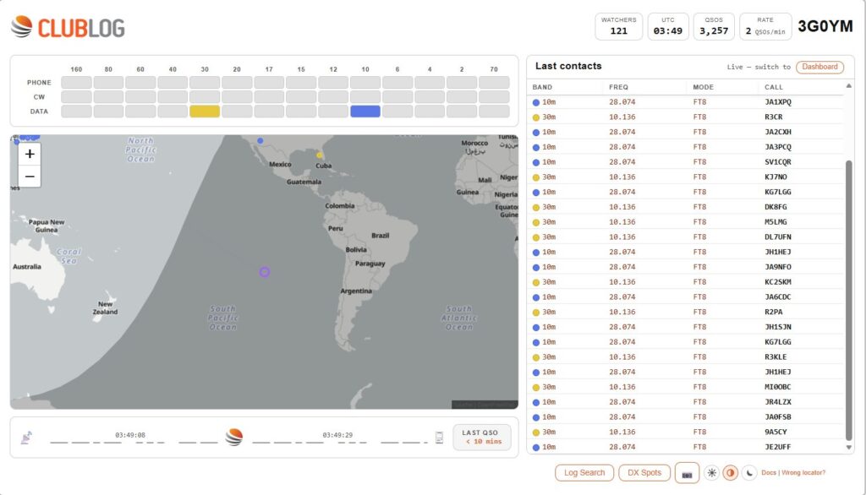866x495 pixels.
Task: Click the Club Log logo
Action: 68,27
